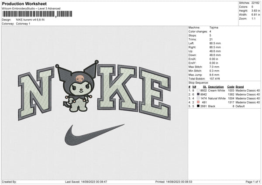Click the dark swatch in the 8942 row
Viewport: 262px width, 185px height.
[x=198, y=94]
